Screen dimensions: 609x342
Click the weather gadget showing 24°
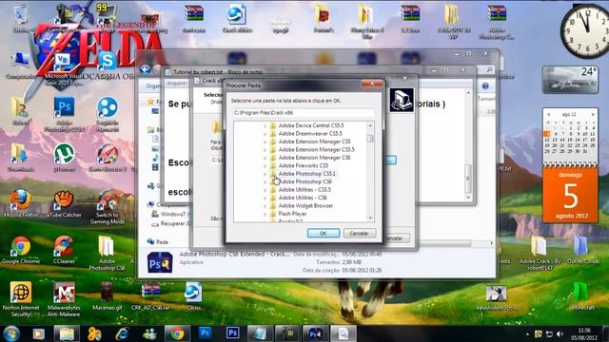(570, 80)
